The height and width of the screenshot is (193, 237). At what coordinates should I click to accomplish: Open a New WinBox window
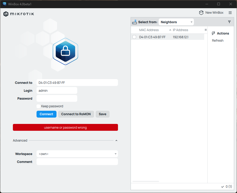[x=211, y=13]
